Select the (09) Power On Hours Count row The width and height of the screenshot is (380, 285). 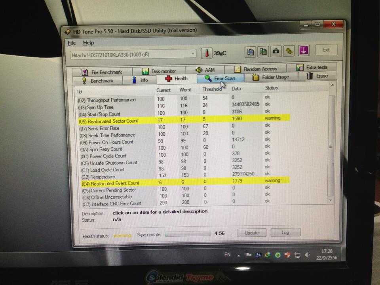(185, 141)
